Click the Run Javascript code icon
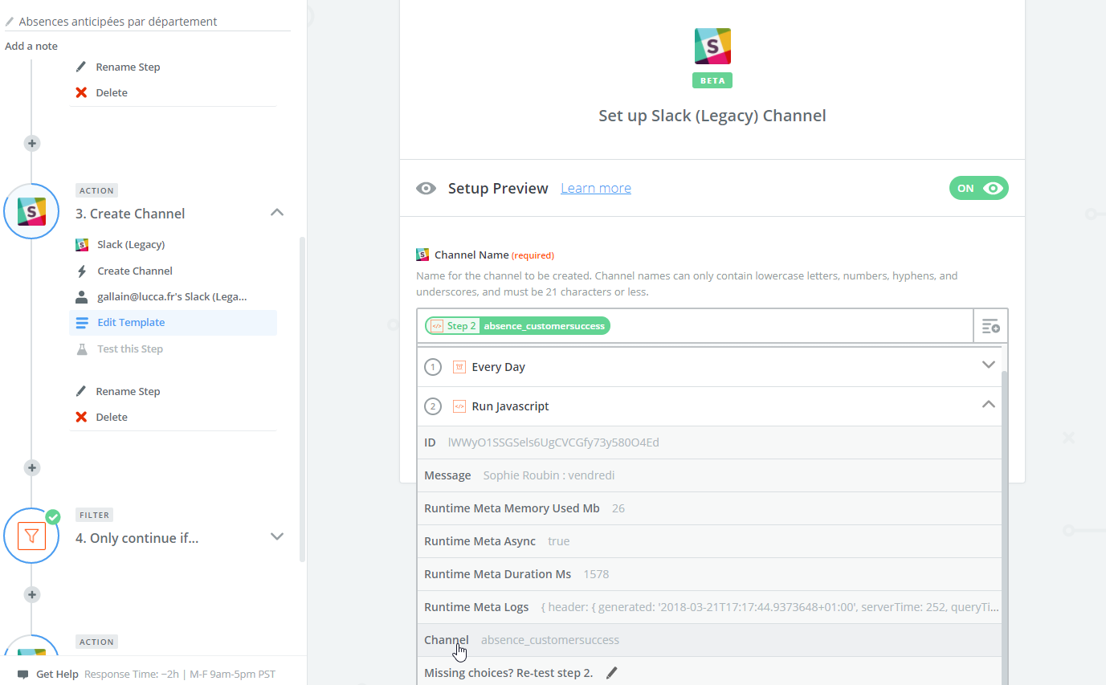 tap(459, 406)
